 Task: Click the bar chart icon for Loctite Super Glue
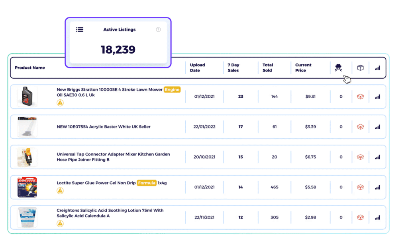(377, 187)
